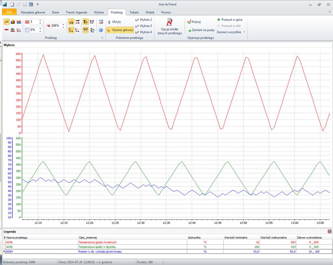Screen dimensions: 333x265
Task: Click the Zakres wyświetlania column header
Action: click(314, 237)
